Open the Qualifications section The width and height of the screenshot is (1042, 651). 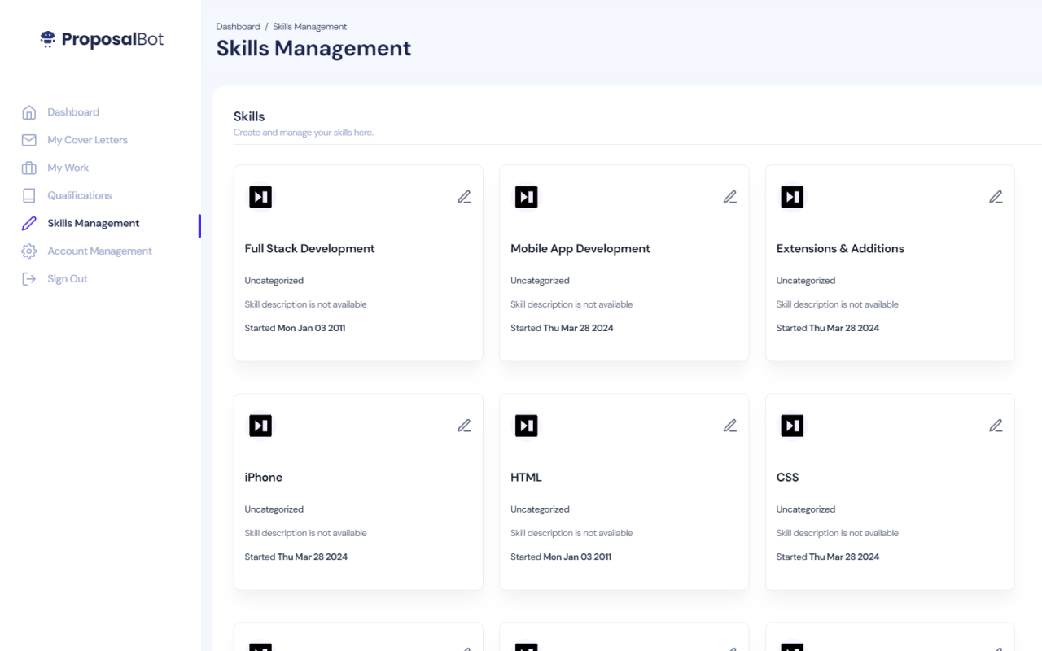pyautogui.click(x=80, y=195)
